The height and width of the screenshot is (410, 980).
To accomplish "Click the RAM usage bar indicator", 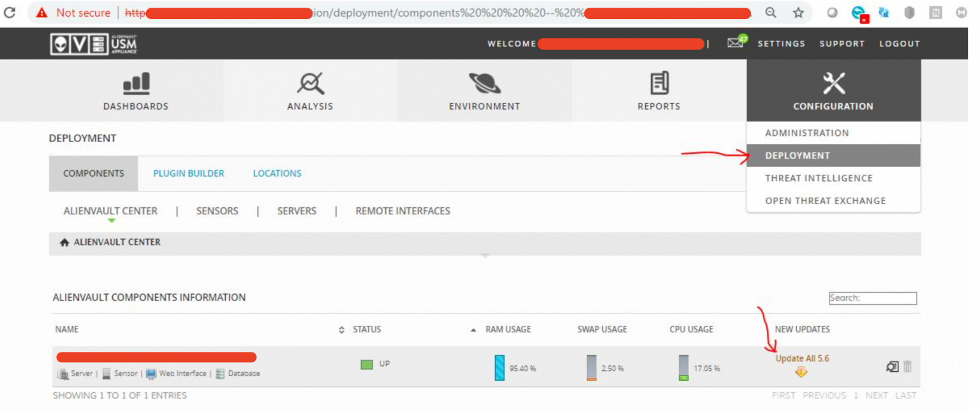I will (500, 368).
